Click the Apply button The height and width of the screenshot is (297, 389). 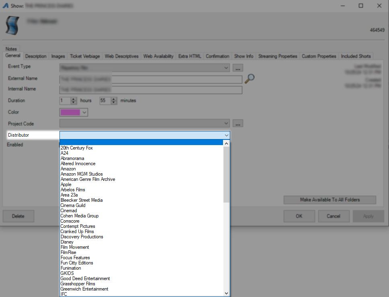pyautogui.click(x=369, y=216)
